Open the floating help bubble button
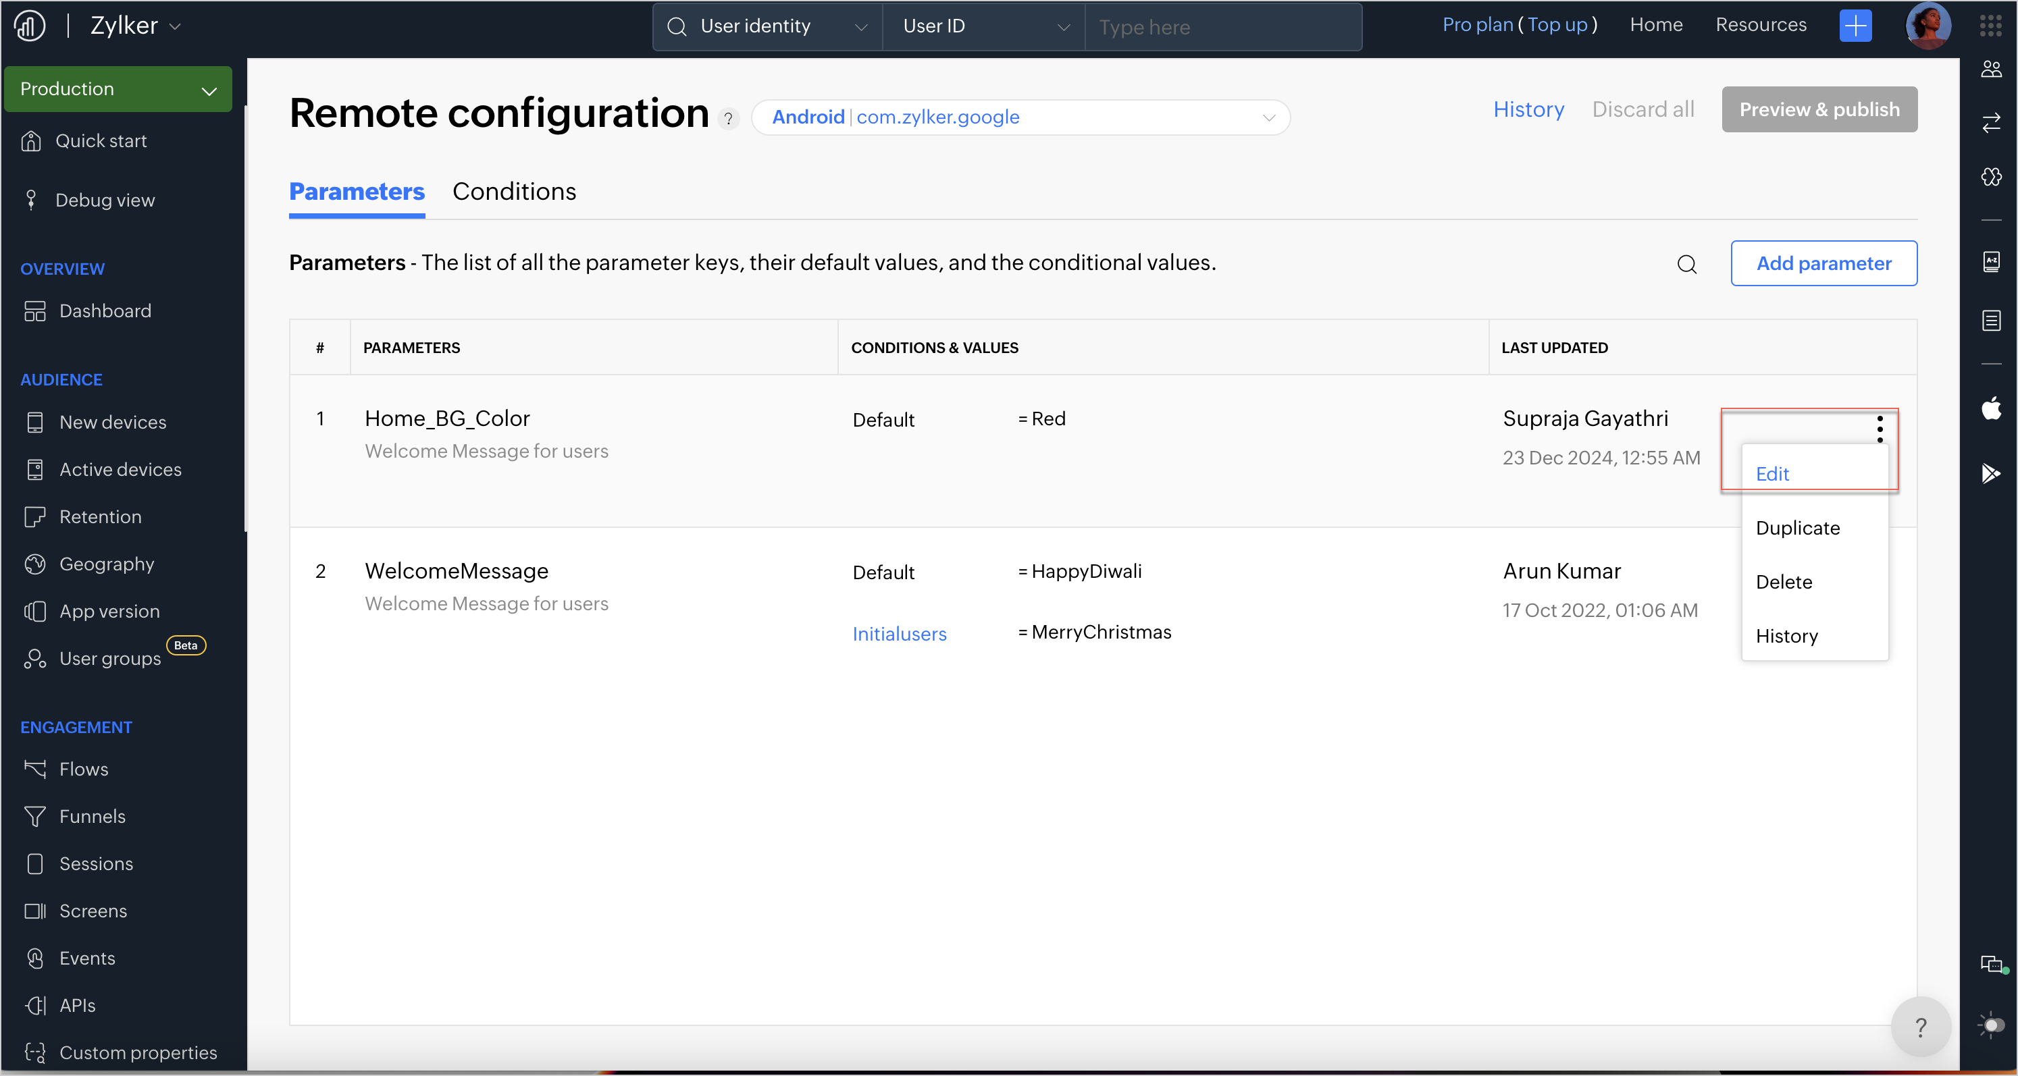 pyautogui.click(x=1919, y=1026)
